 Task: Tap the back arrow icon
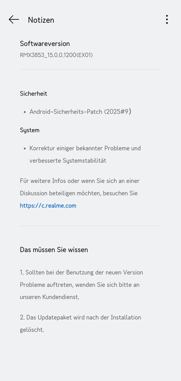coord(14,20)
